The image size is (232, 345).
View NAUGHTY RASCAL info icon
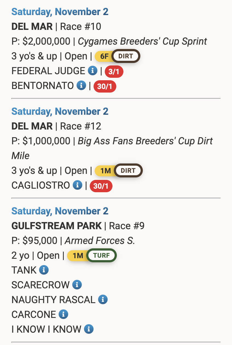(103, 300)
